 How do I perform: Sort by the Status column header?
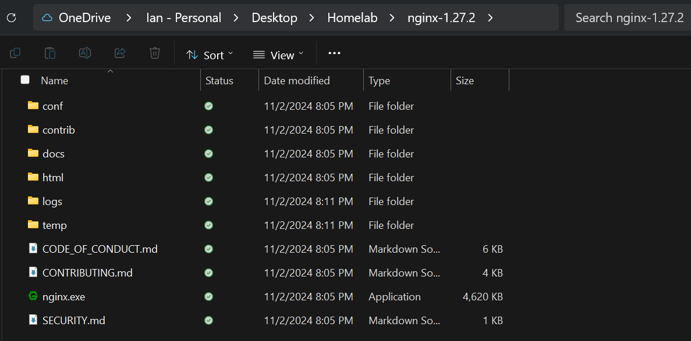[x=219, y=81]
